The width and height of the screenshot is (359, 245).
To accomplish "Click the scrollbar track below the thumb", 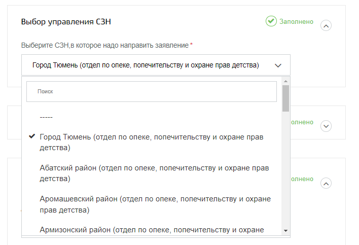I will (x=285, y=169).
